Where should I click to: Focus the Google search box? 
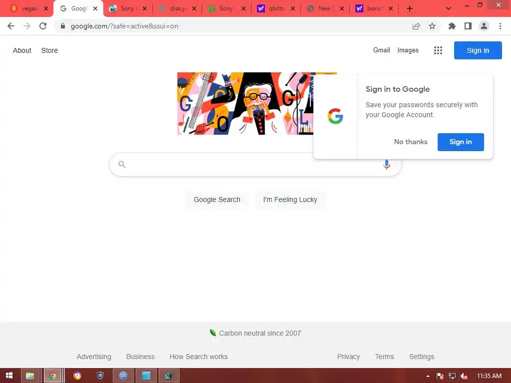click(255, 165)
